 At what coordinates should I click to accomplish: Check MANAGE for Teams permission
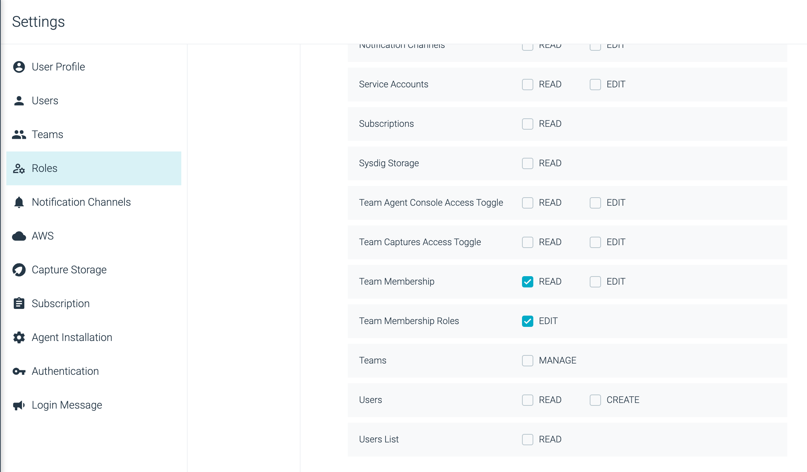coord(528,361)
